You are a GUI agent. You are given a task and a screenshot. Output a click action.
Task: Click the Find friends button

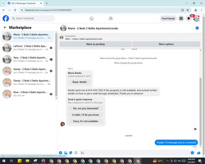pos(168,18)
